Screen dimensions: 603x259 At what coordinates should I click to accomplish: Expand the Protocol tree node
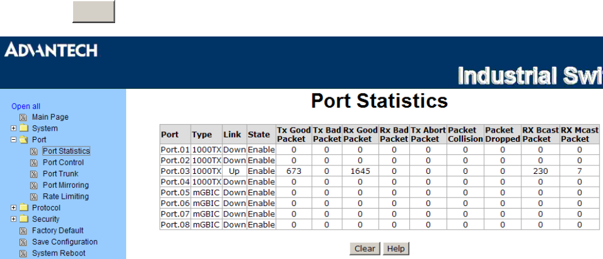pos(13,208)
